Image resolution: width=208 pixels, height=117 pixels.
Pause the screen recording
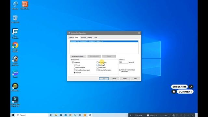point(138,115)
